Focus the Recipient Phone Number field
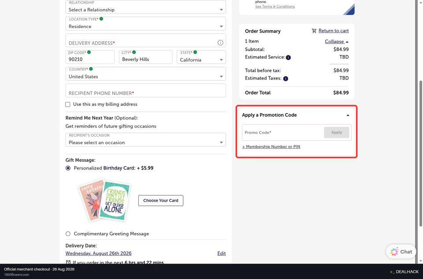The width and height of the screenshot is (423, 279). pyautogui.click(x=146, y=90)
